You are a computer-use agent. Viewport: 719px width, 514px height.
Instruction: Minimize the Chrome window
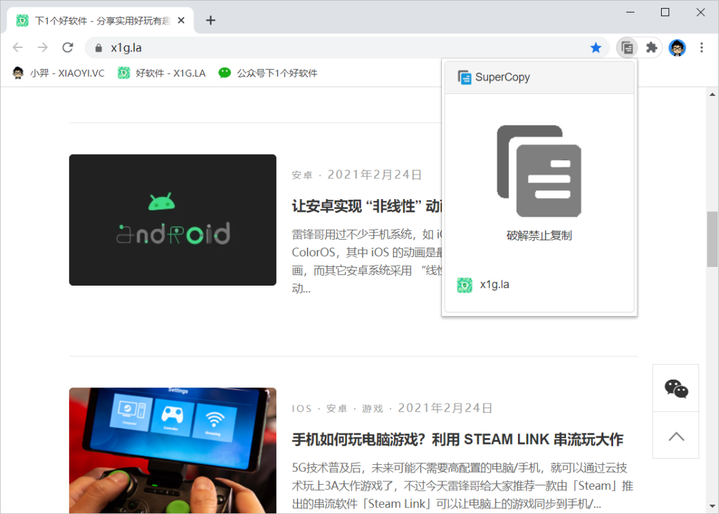coord(630,13)
